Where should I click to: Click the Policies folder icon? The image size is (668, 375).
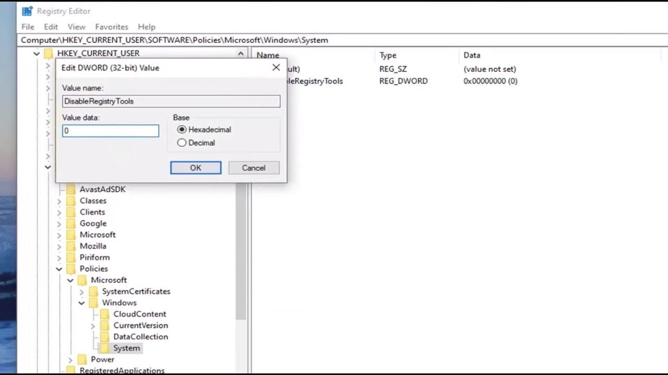[71, 269]
